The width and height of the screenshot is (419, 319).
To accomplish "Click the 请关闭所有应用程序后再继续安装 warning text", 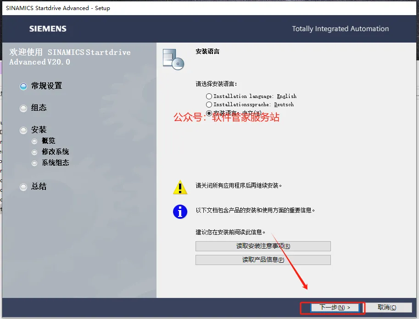I will [239, 185].
